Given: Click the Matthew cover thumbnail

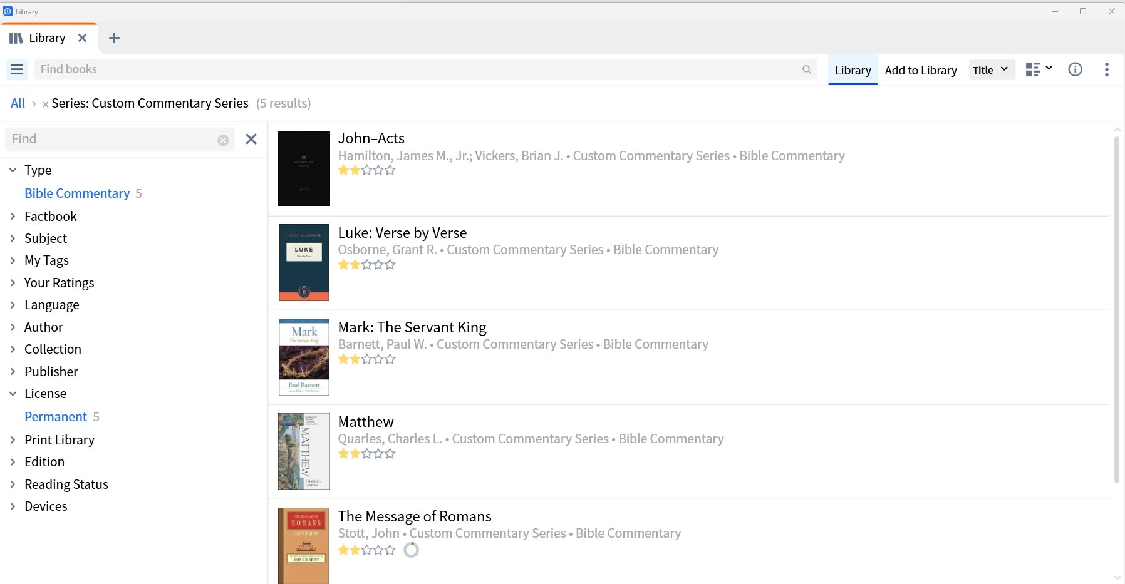Looking at the screenshot, I should click(x=304, y=451).
